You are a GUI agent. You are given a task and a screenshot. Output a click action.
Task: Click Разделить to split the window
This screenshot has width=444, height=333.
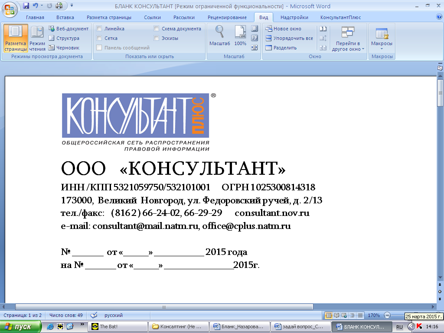pyautogui.click(x=281, y=48)
